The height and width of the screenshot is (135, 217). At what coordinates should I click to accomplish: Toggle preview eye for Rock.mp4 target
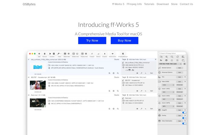click(x=137, y=109)
